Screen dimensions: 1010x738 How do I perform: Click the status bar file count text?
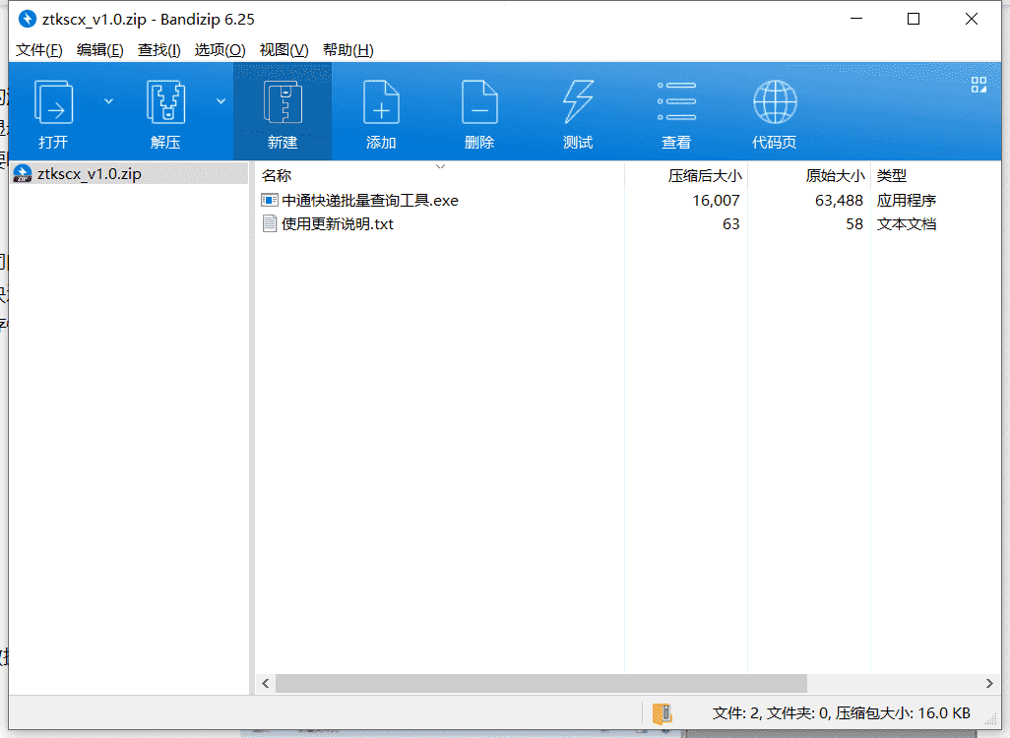point(842,713)
